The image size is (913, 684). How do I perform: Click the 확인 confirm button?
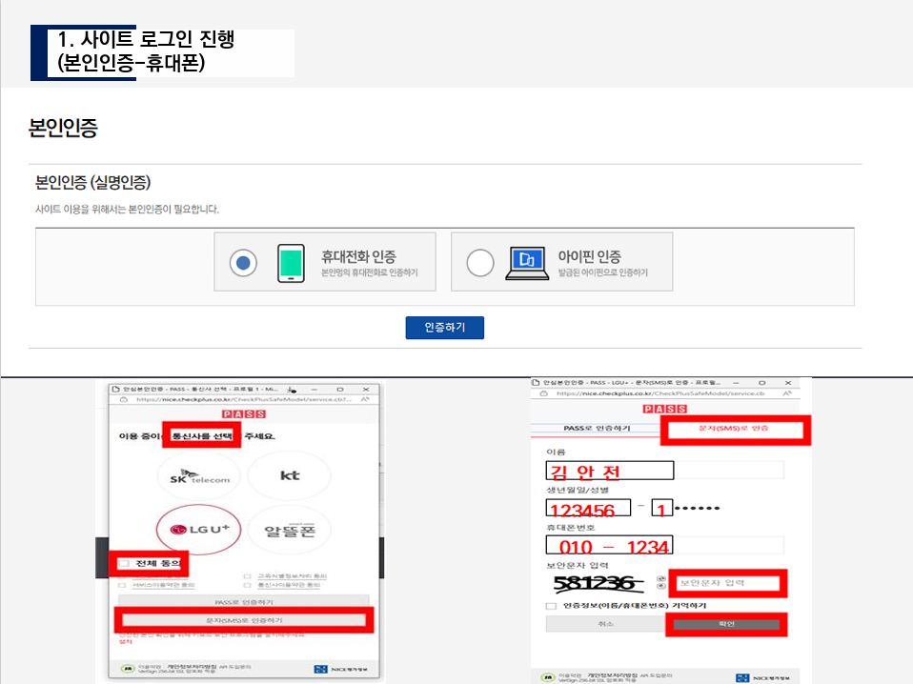click(726, 625)
